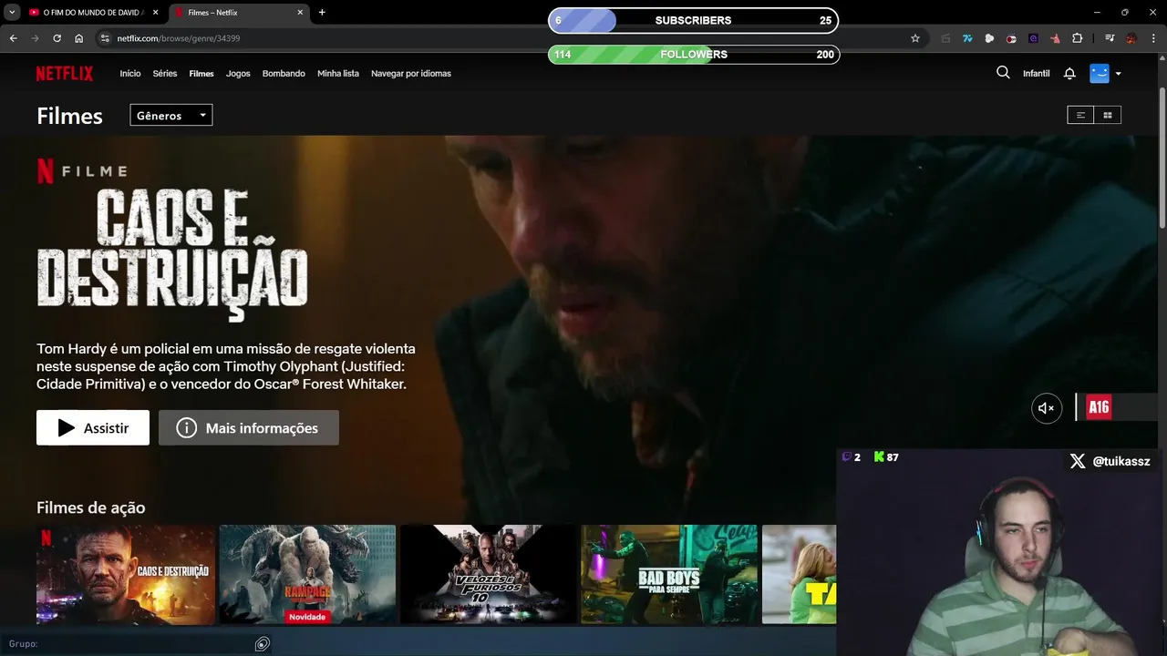Open Minha lista
The image size is (1167, 656).
pyautogui.click(x=338, y=74)
